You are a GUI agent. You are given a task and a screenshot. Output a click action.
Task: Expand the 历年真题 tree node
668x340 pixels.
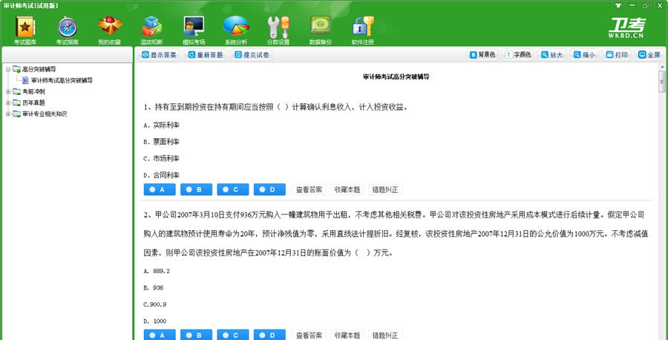pyautogui.click(x=8, y=102)
